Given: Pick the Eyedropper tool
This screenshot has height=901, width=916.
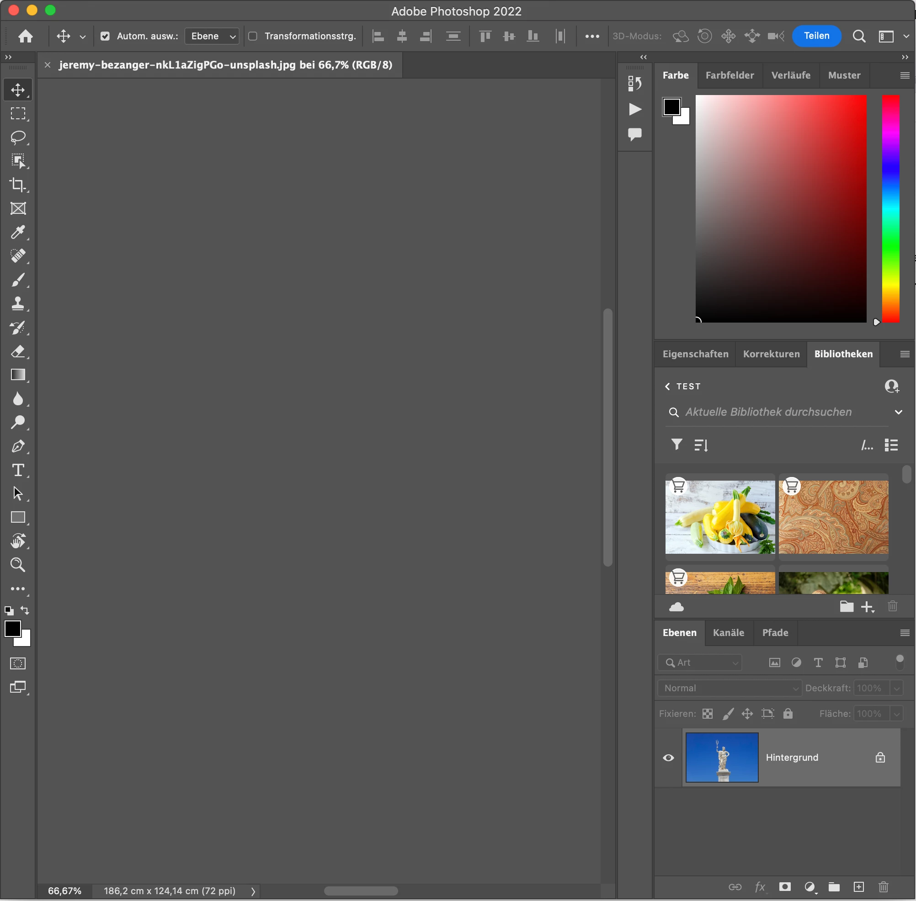Looking at the screenshot, I should click(x=18, y=232).
